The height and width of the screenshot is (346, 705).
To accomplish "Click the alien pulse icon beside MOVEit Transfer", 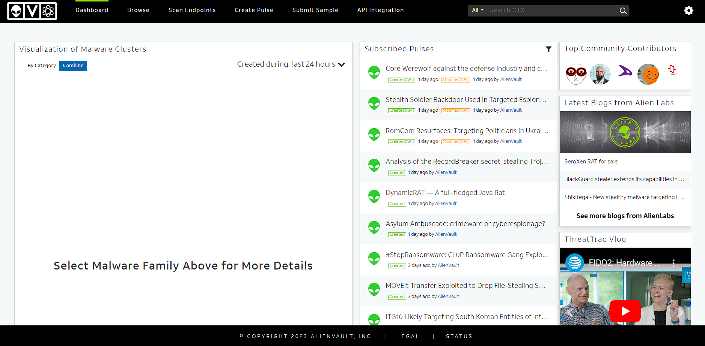I will coord(374,289).
